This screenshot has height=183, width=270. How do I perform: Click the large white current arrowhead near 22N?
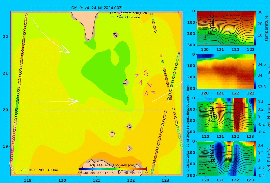coord(65,50)
